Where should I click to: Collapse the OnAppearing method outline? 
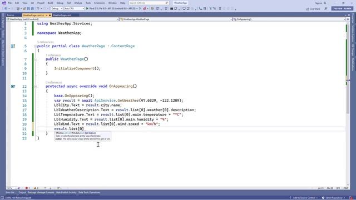point(36,86)
